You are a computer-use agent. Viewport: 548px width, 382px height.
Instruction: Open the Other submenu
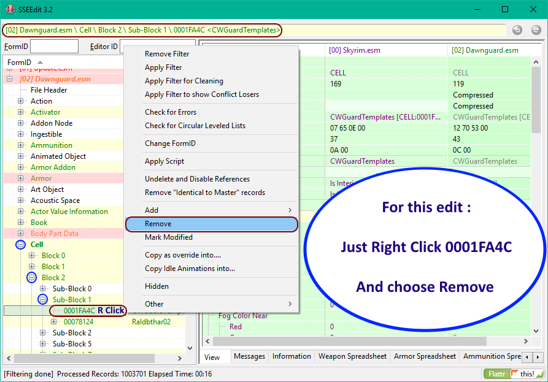point(212,304)
